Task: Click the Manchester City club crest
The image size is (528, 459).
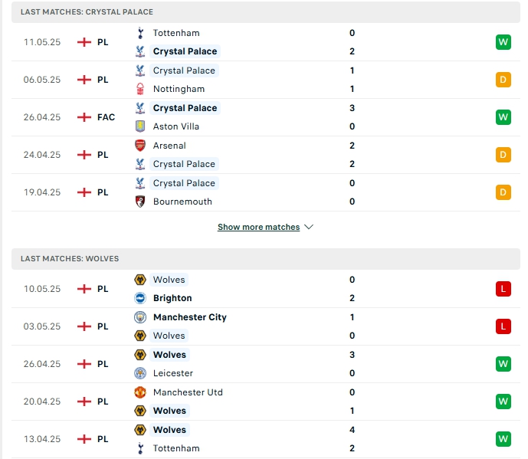Action: [140, 317]
